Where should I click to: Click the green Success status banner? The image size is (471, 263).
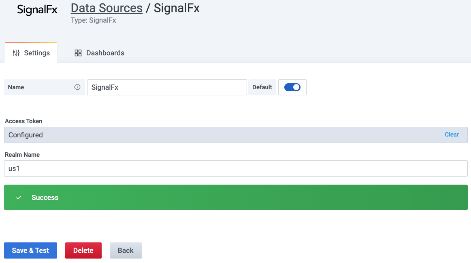tap(235, 198)
